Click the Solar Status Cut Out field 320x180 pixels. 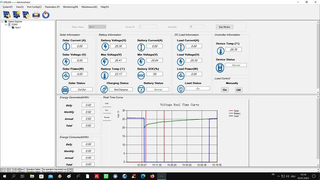tap(82, 90)
